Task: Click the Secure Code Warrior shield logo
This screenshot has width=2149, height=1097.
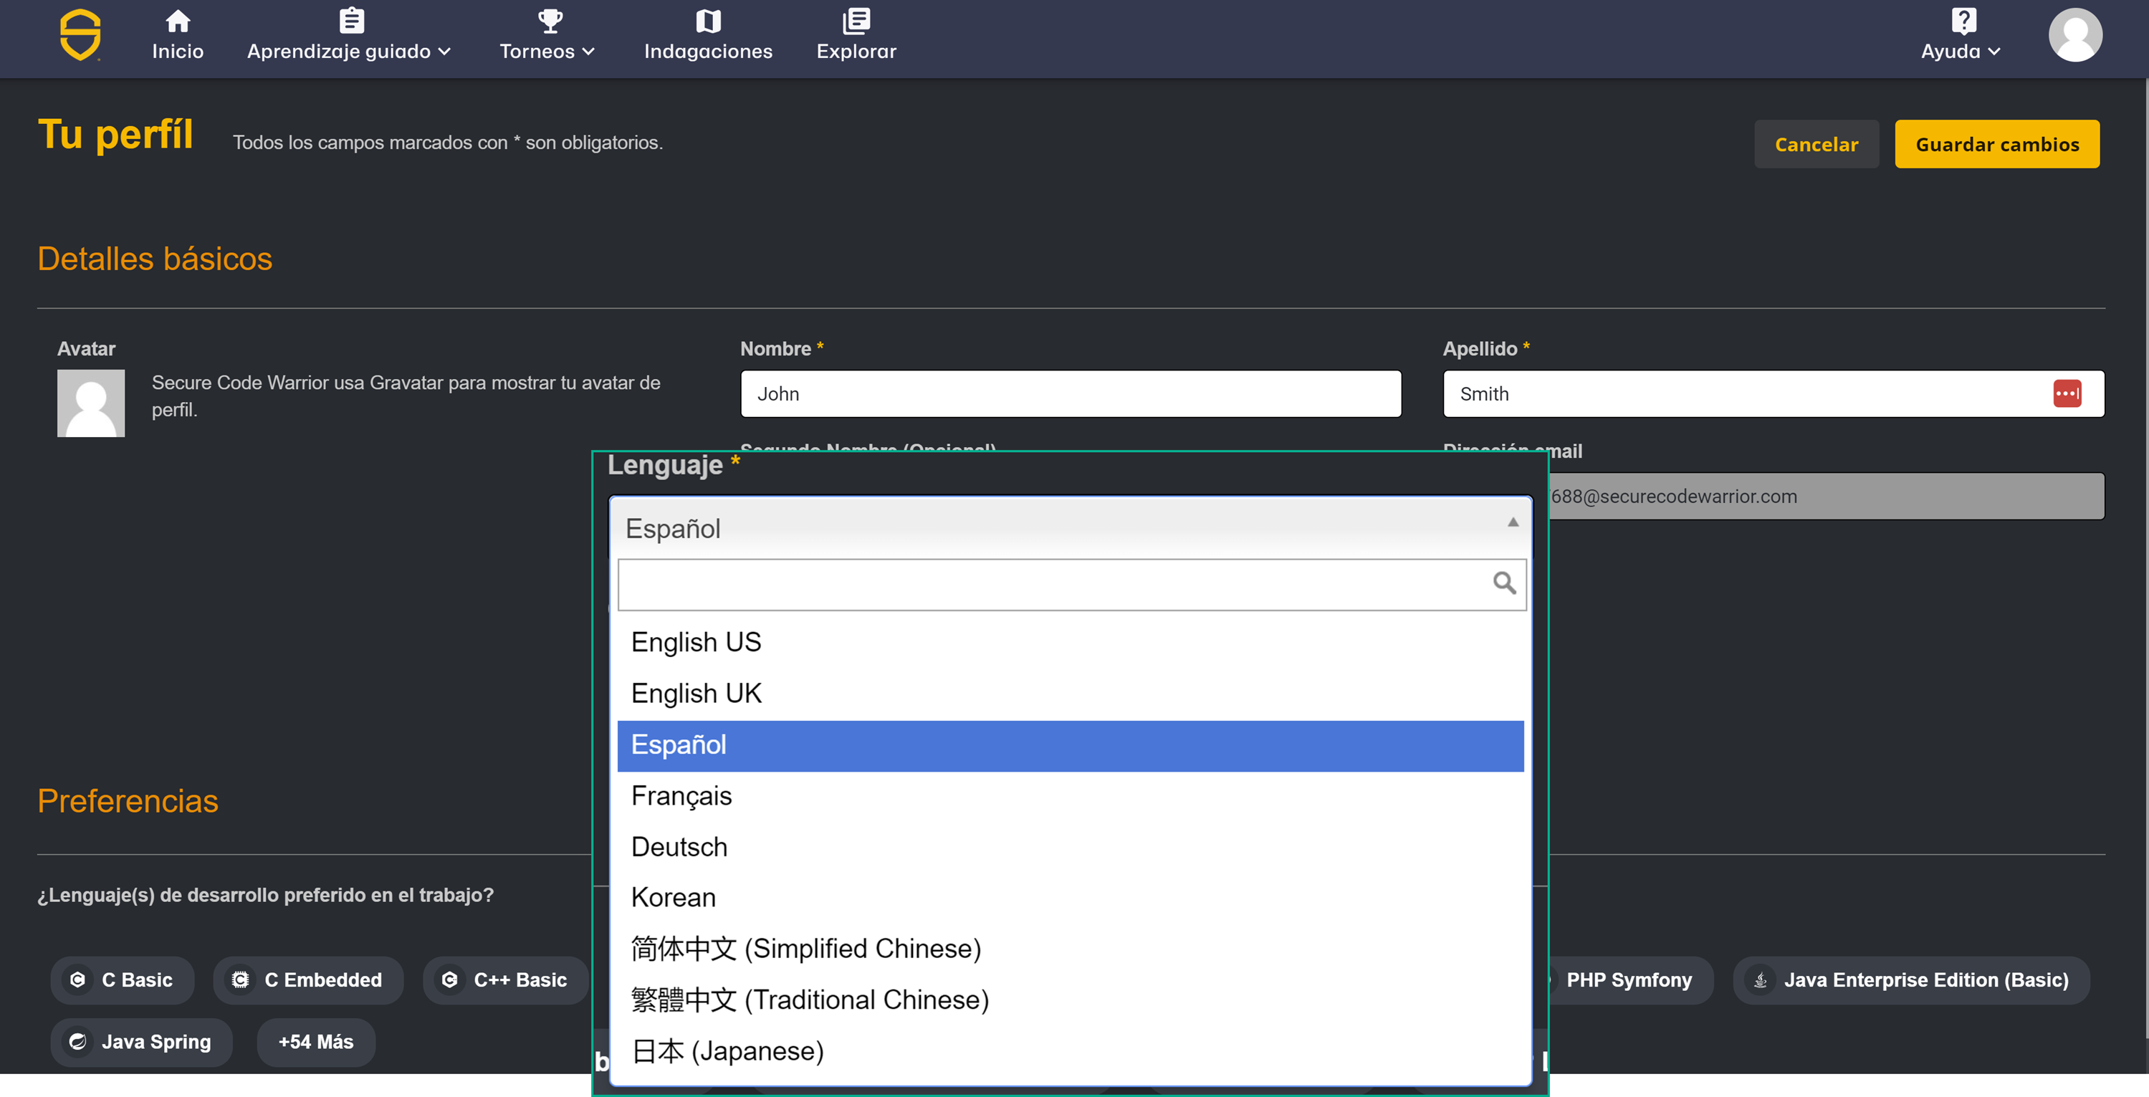Action: click(x=80, y=35)
